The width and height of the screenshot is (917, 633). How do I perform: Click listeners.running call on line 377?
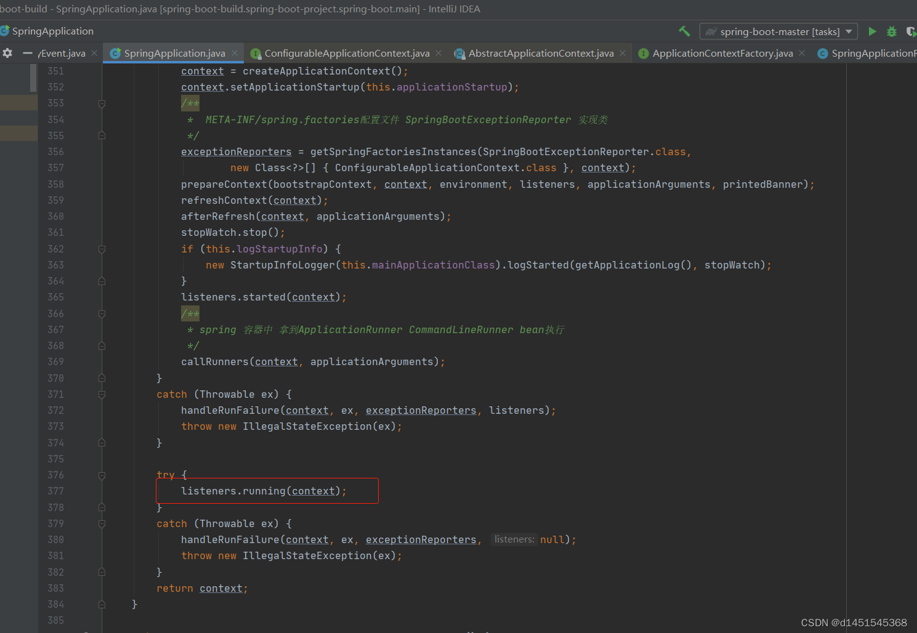pos(233,491)
